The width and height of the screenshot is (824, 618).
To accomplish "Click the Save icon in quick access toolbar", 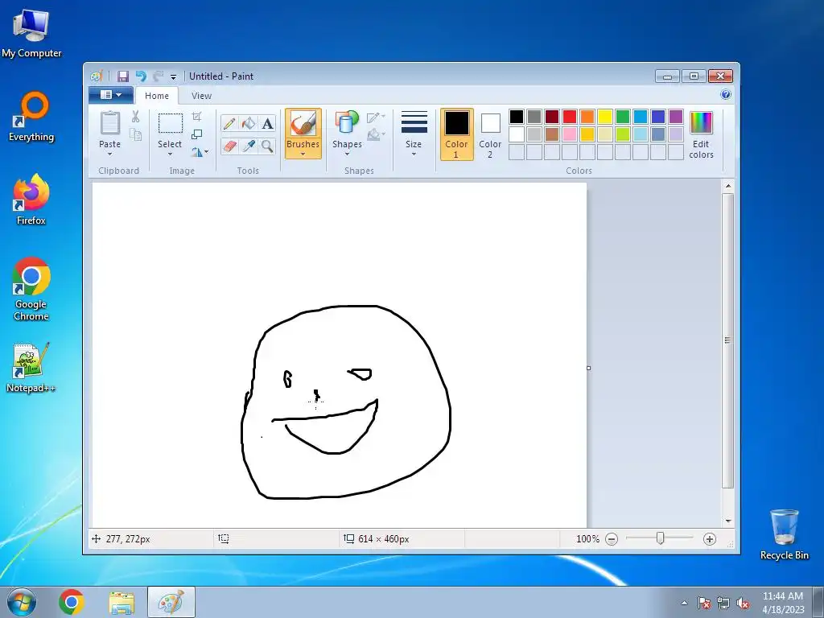I will pyautogui.click(x=122, y=76).
